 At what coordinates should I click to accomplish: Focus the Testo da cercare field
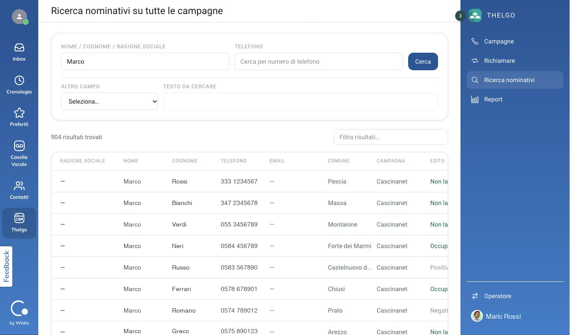coord(300,101)
